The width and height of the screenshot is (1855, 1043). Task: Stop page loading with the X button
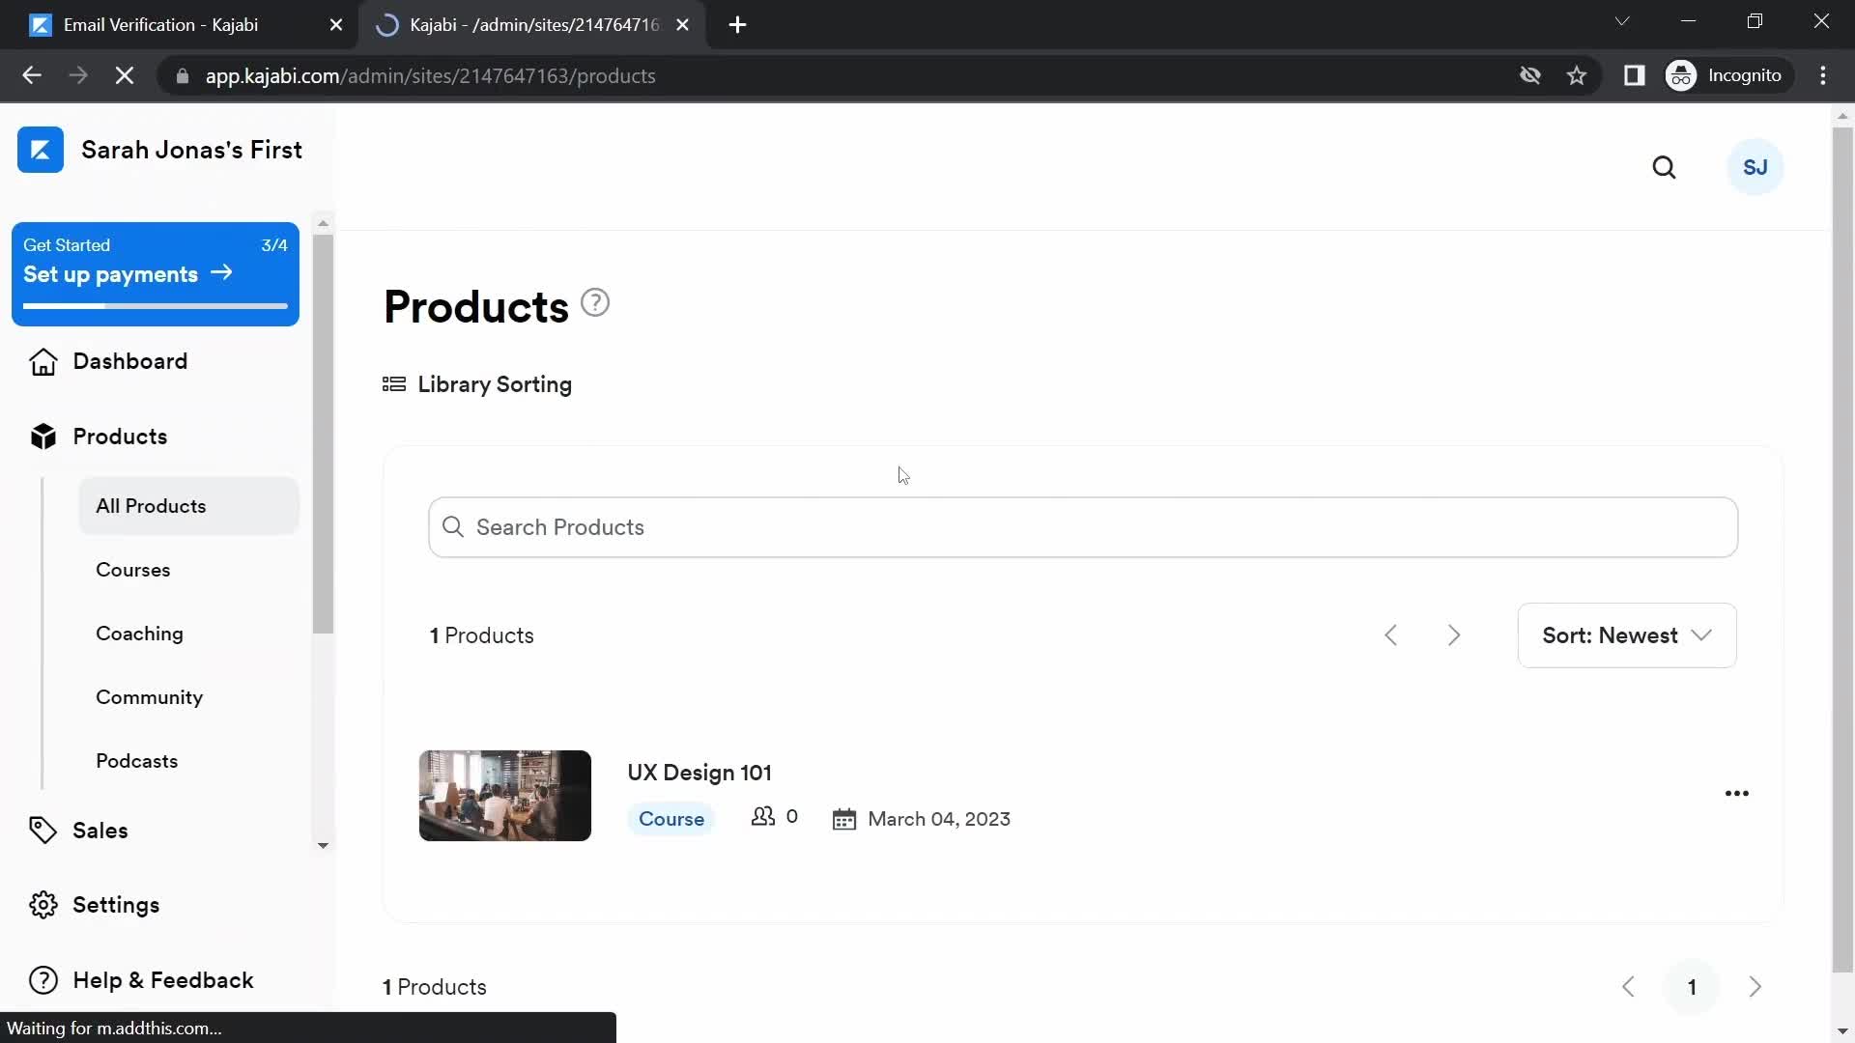pos(125,76)
